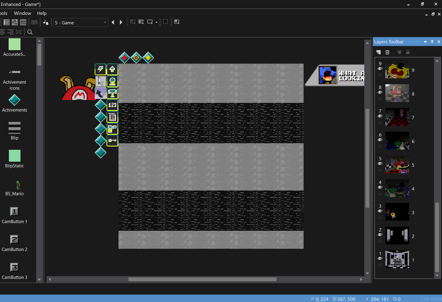Viewport: 442px width, 302px height.
Task: Click the 123 counter object in the frame
Action: (x=112, y=105)
